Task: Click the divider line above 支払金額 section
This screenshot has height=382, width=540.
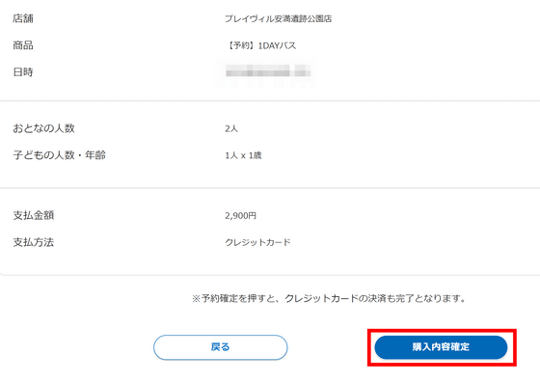Action: pos(270,188)
